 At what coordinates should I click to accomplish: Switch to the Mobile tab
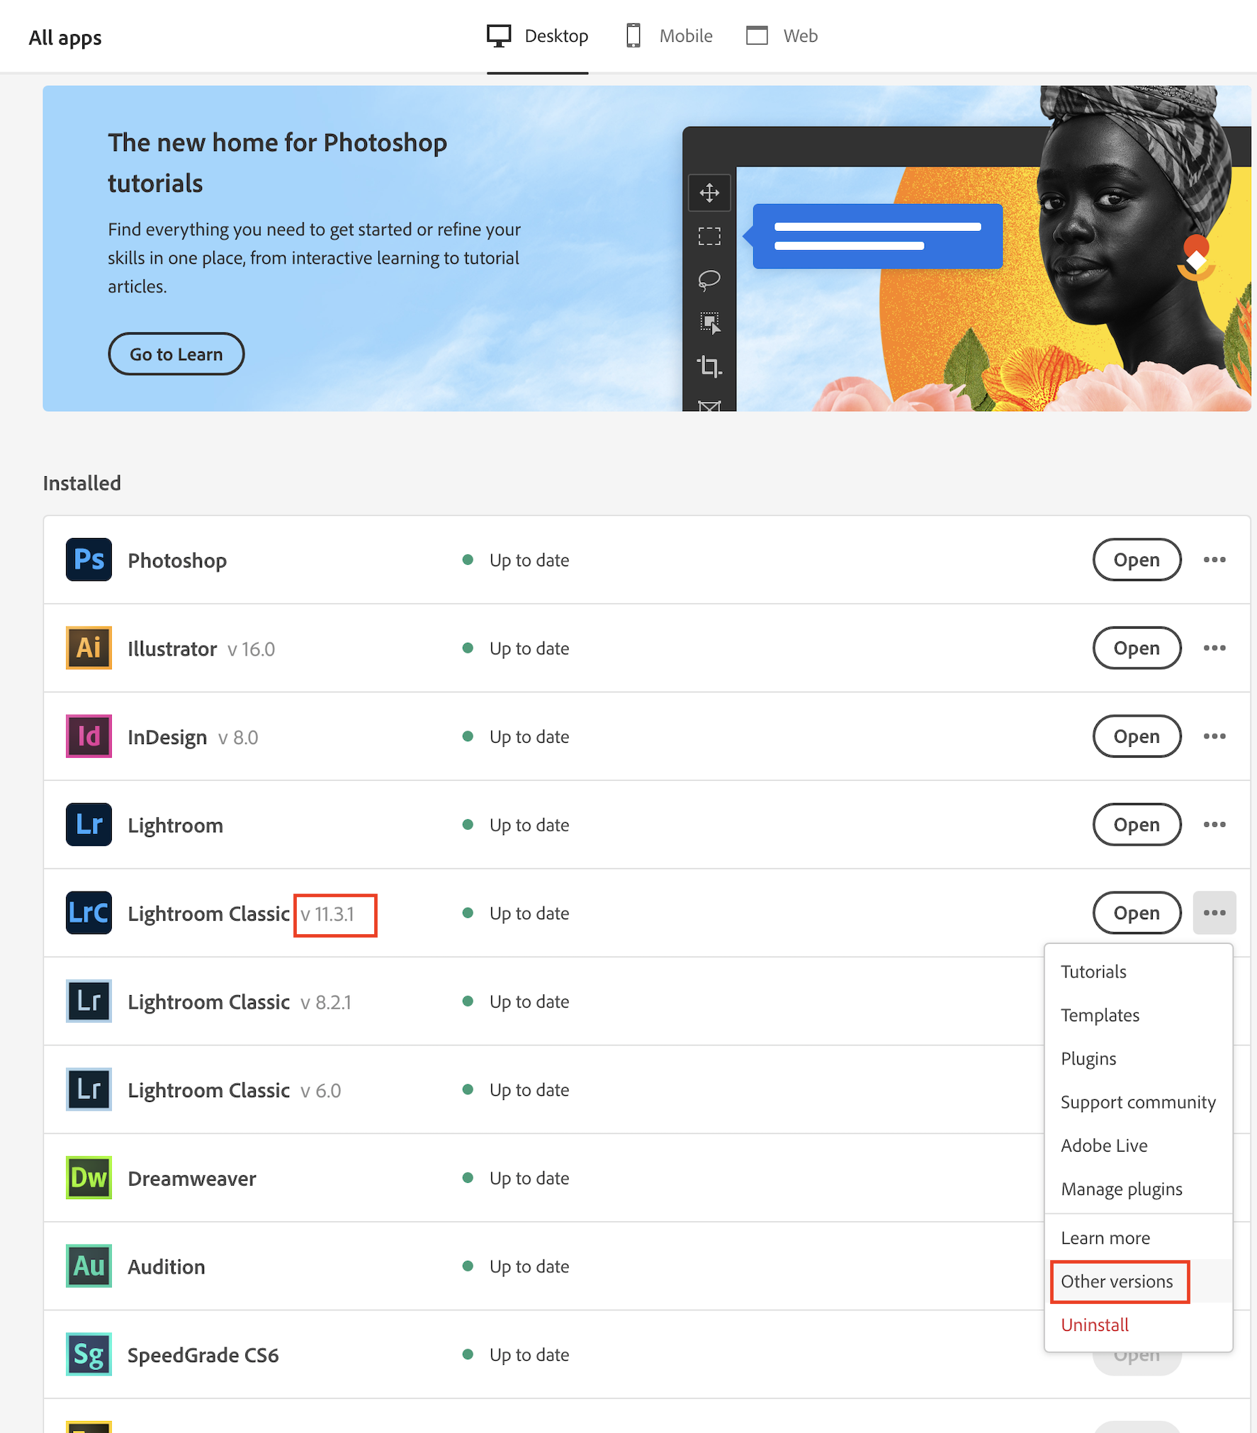click(x=670, y=36)
